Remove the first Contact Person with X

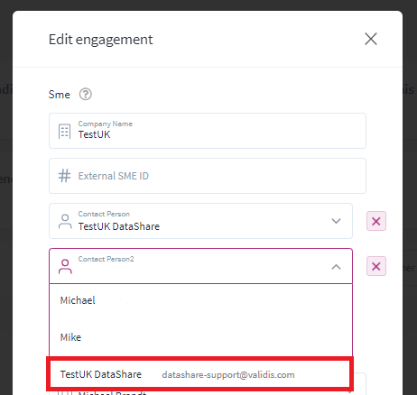pos(376,221)
